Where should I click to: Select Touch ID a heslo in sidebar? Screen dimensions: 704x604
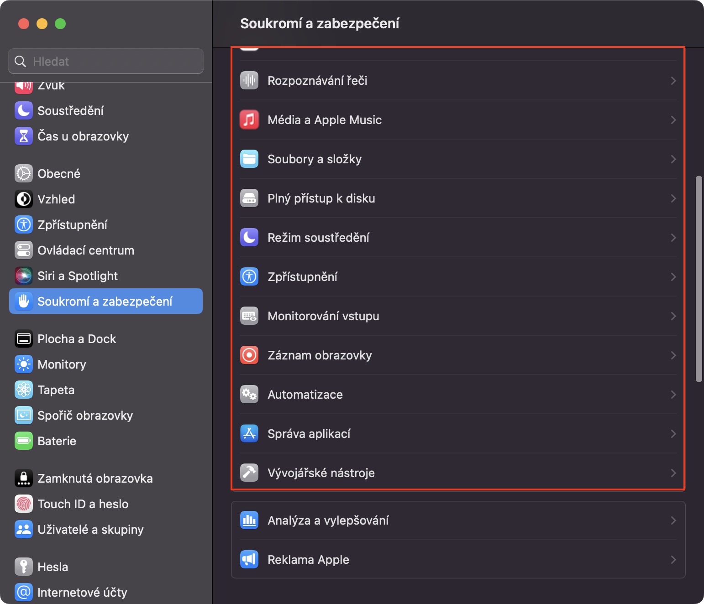point(83,504)
